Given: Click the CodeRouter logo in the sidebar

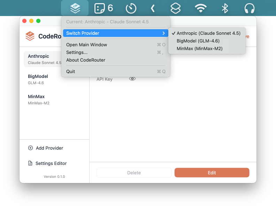Looking at the screenshot, I should (30, 36).
